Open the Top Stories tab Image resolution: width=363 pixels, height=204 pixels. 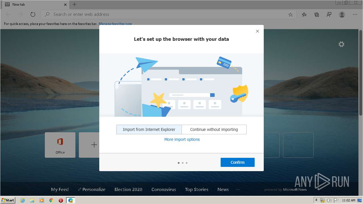point(197,190)
